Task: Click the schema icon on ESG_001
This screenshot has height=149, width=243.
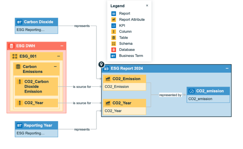Action: [15, 56]
